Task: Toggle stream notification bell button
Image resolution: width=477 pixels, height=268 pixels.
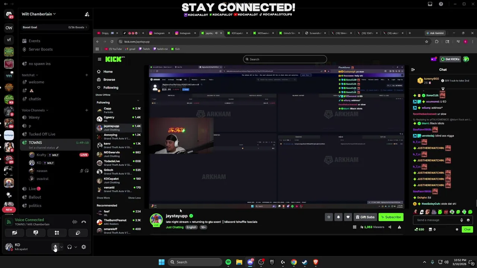Action: [x=338, y=217]
